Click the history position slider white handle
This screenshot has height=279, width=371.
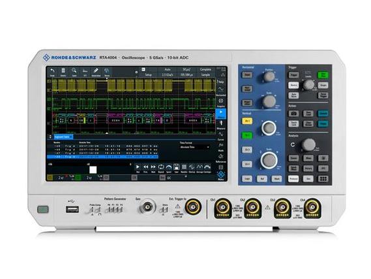[93, 170]
